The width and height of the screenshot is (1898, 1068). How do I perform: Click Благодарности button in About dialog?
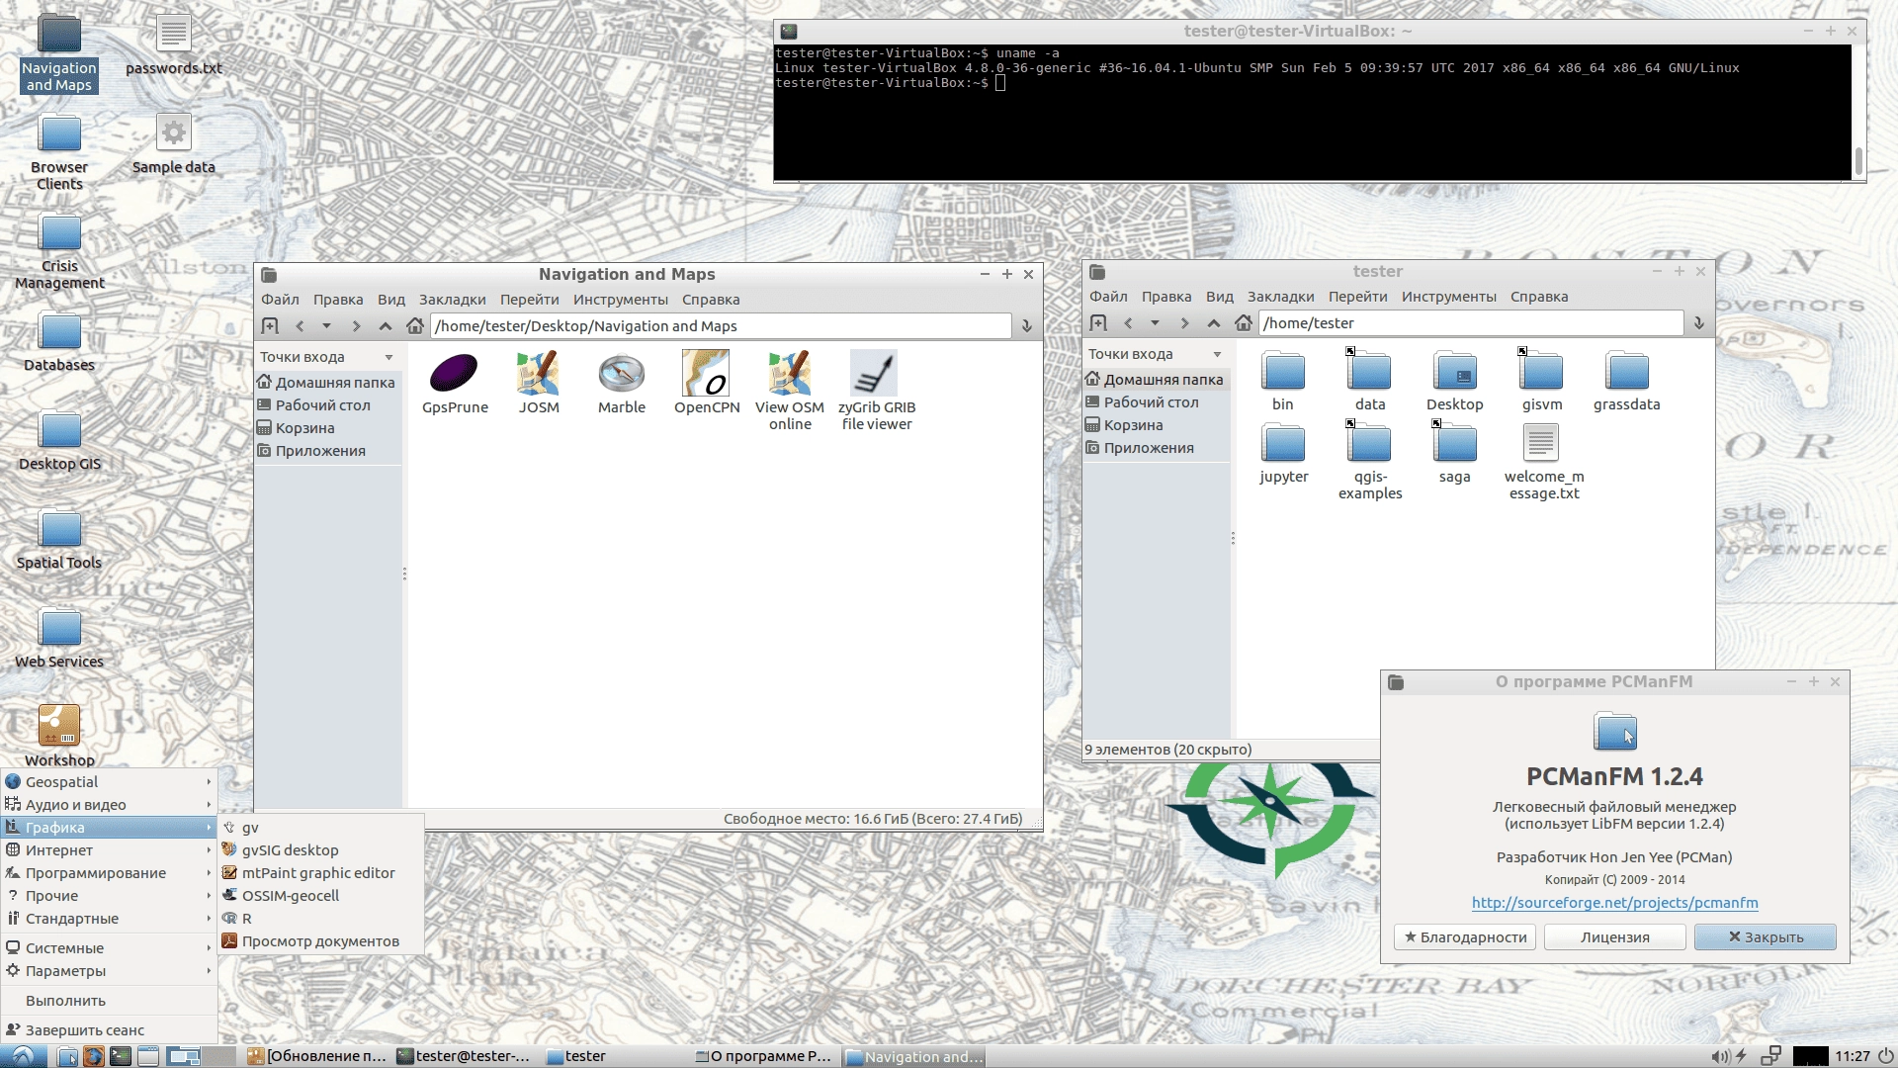[1465, 936]
